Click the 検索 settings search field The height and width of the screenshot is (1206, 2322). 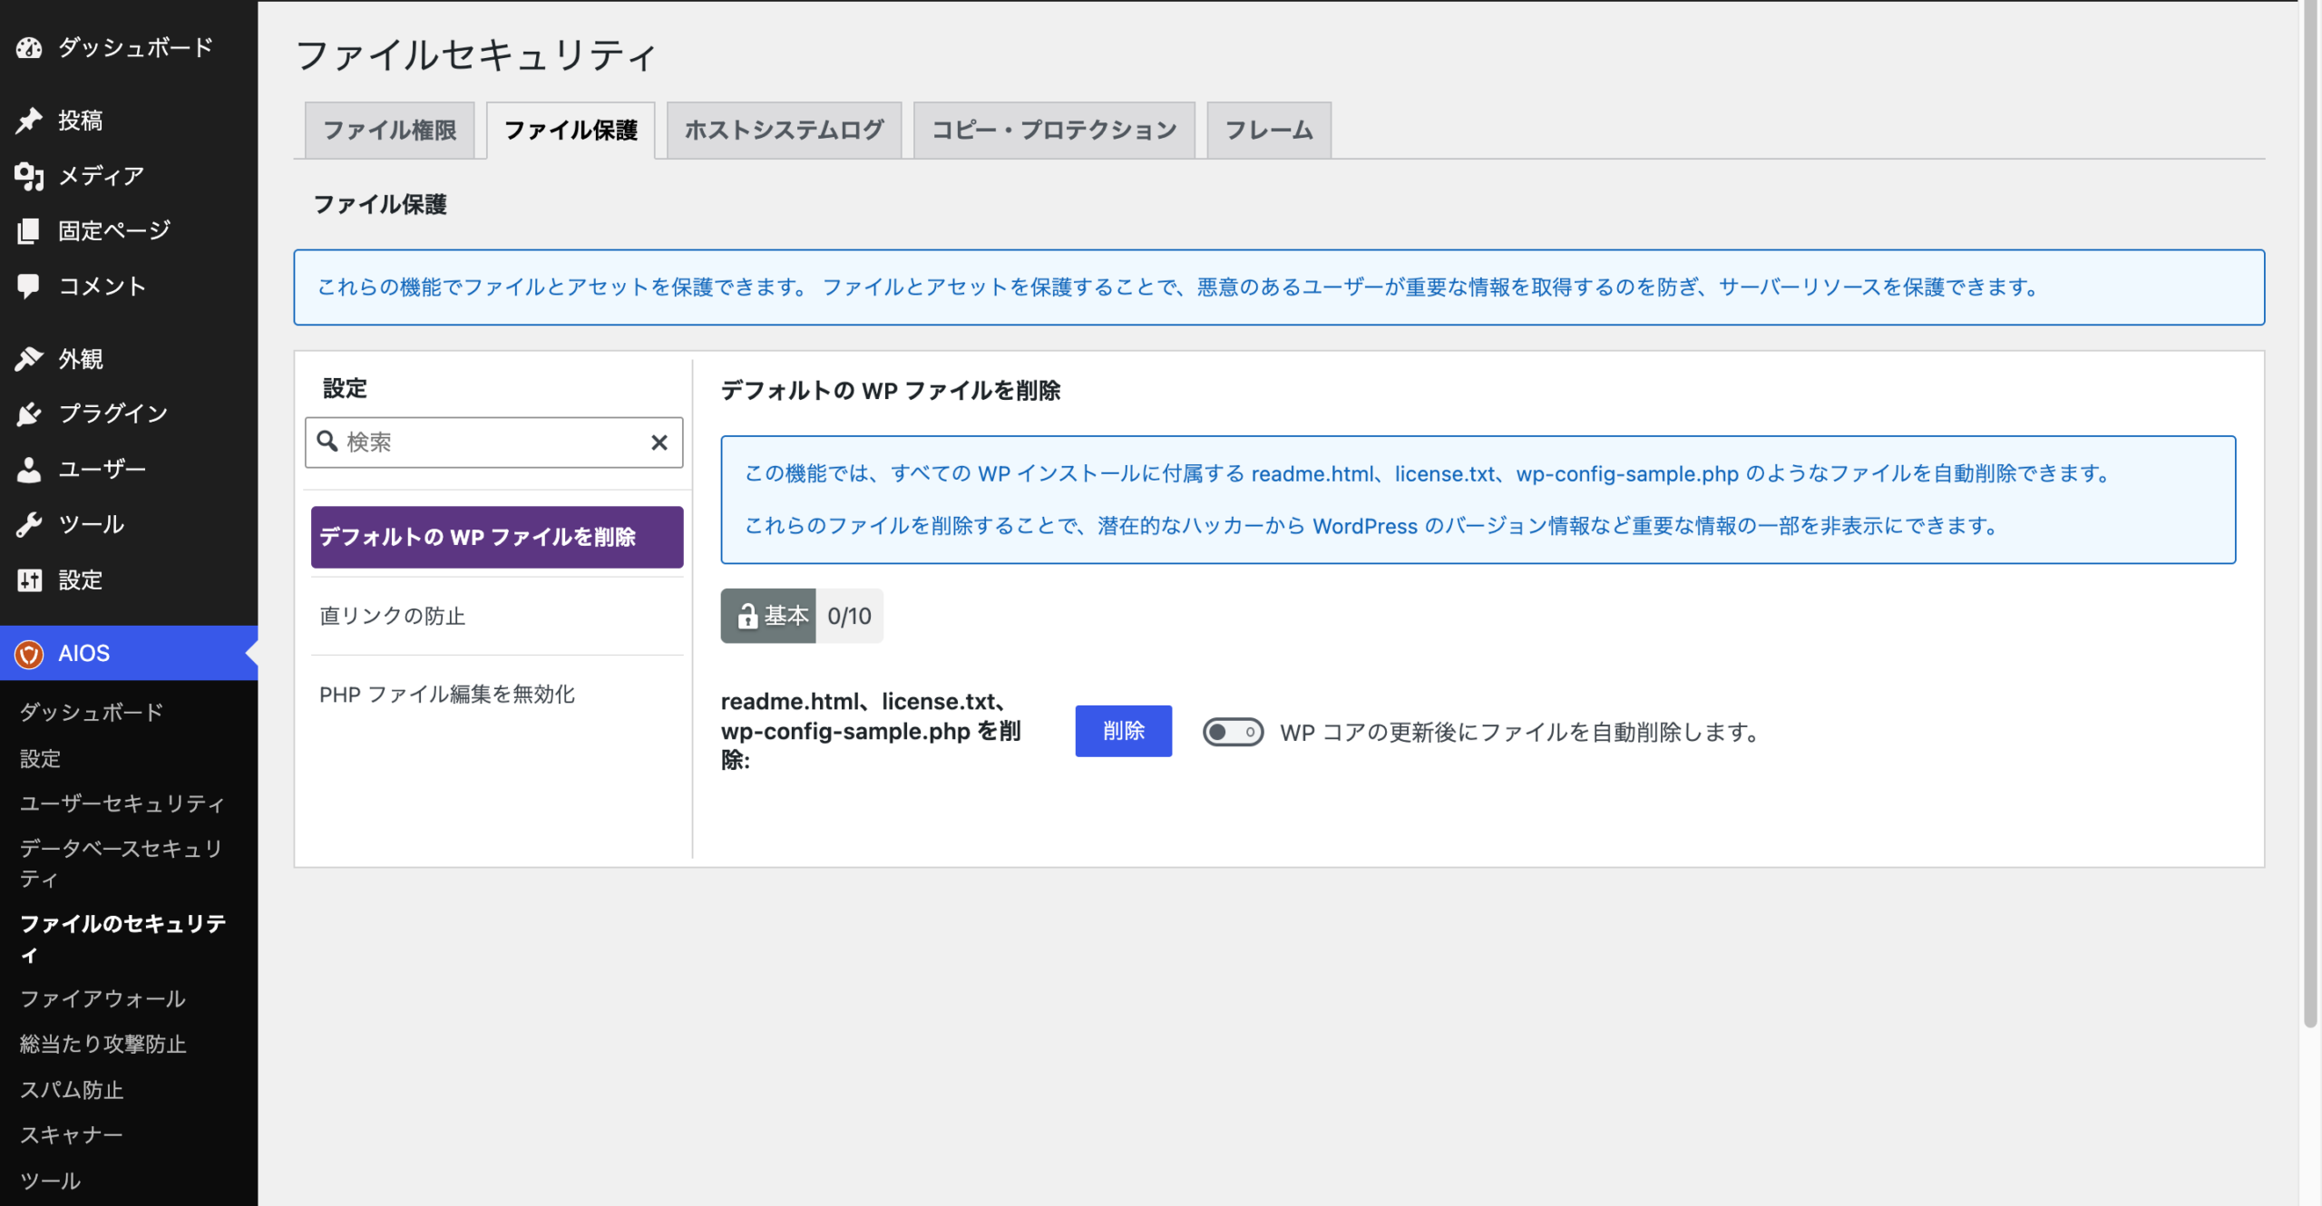493,442
